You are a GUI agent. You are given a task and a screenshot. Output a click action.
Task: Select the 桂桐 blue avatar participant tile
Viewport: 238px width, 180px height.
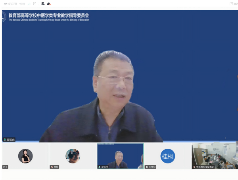(x=168, y=156)
